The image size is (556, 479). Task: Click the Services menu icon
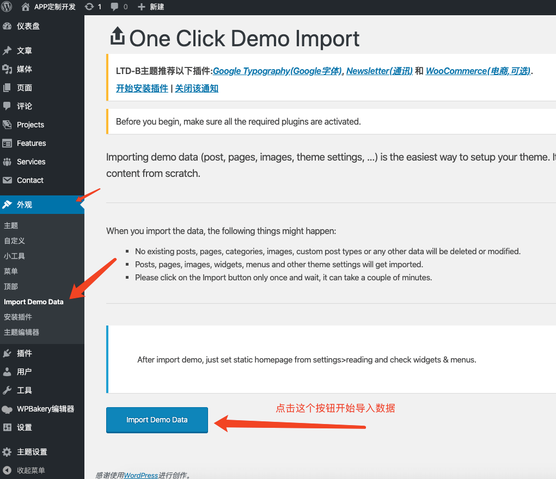tap(7, 162)
